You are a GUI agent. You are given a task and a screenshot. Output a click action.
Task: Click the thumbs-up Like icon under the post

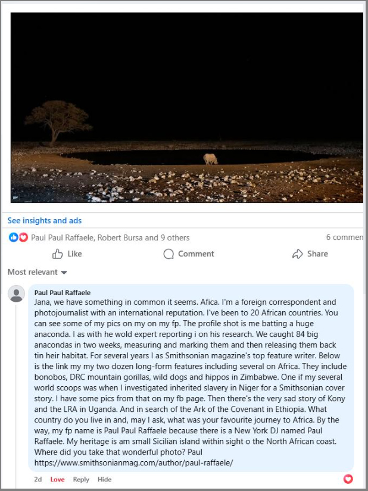[x=58, y=254]
